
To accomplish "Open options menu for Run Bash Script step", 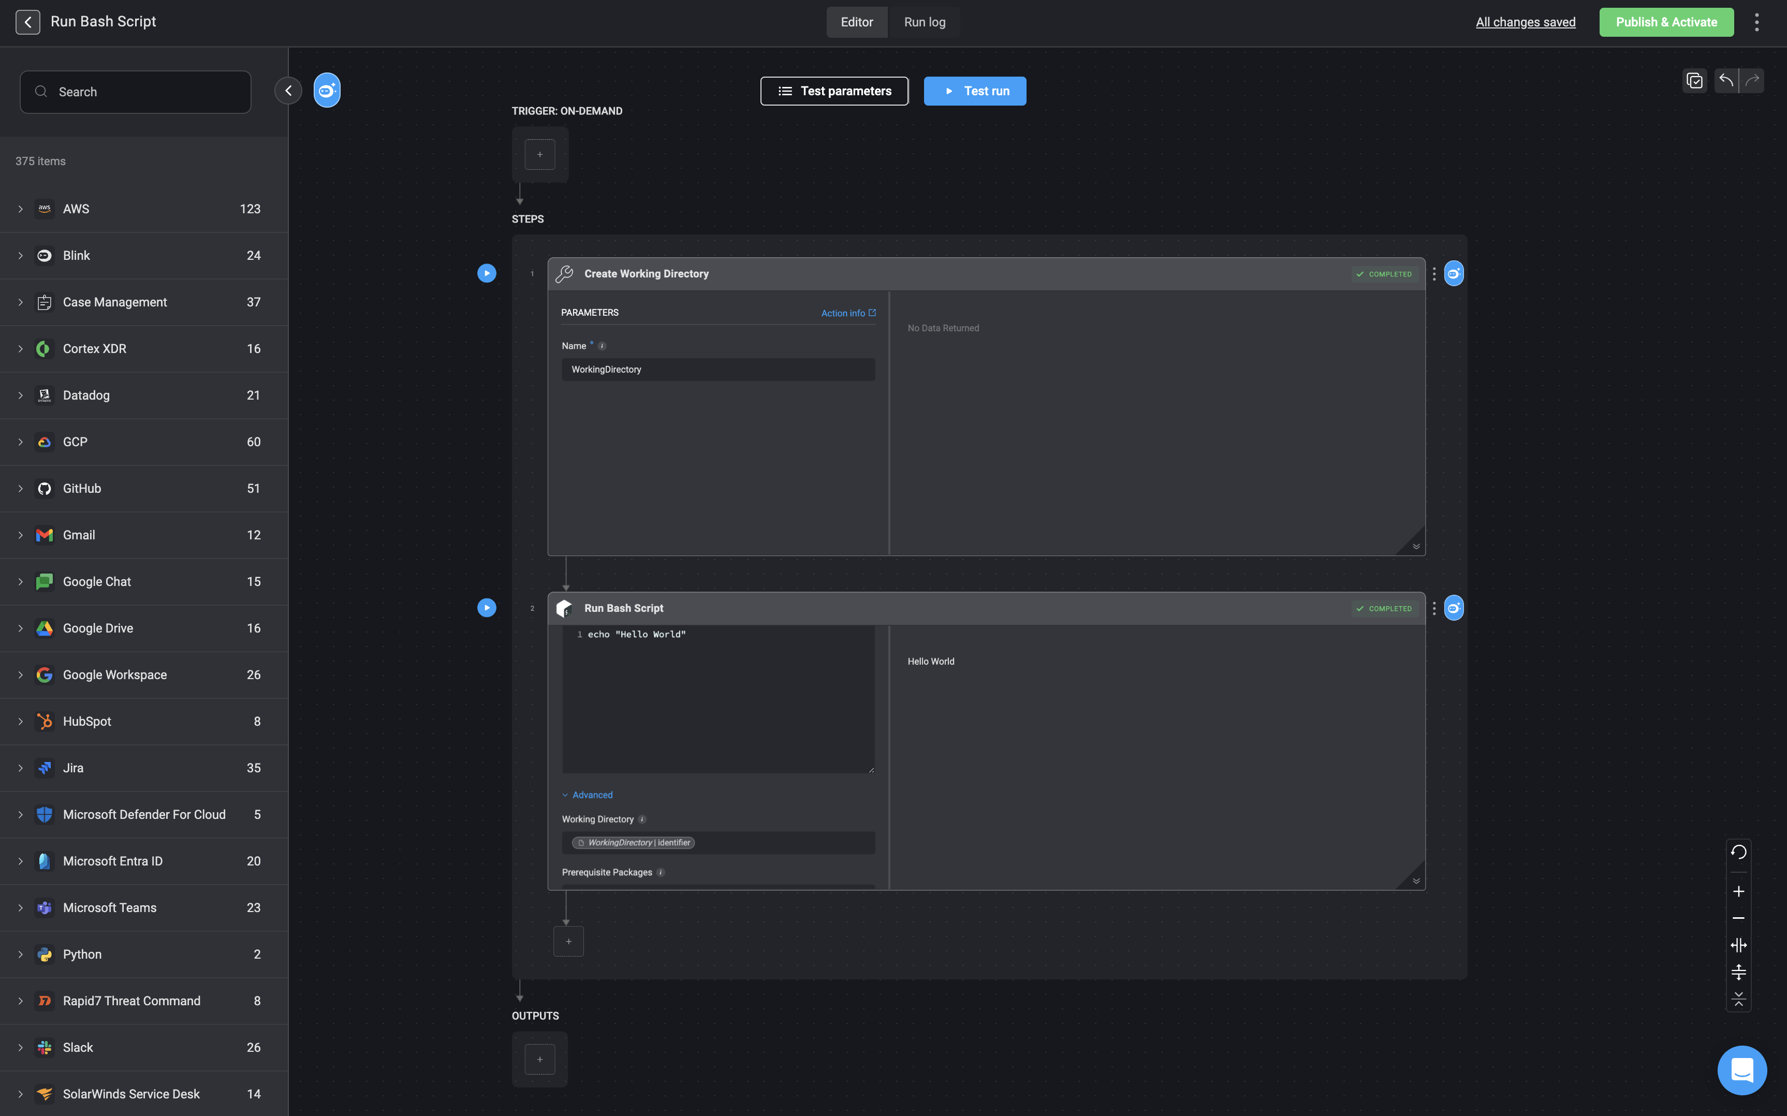I will pos(1433,608).
